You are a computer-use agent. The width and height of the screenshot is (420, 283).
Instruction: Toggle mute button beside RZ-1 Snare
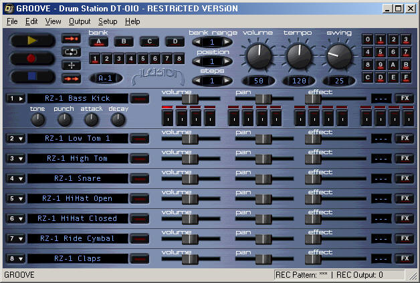(x=140, y=178)
